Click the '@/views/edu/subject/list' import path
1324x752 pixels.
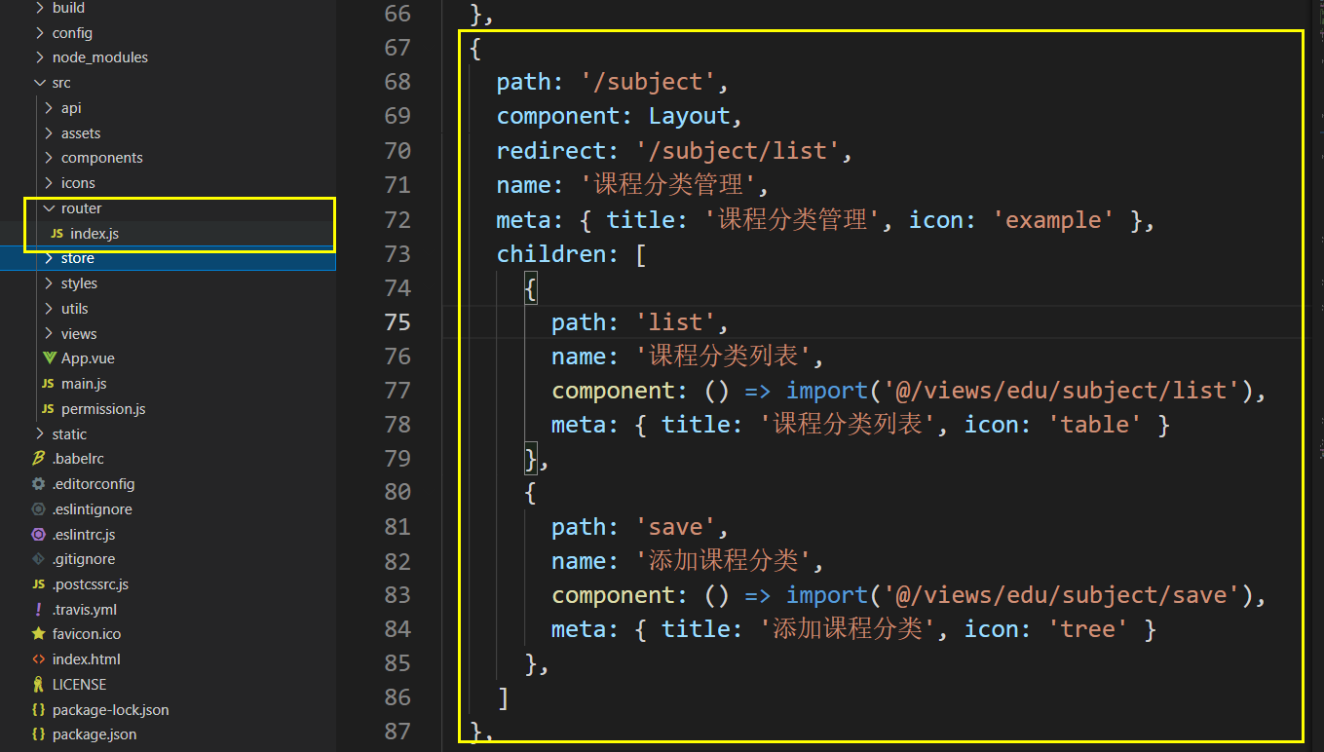pos(1062,391)
